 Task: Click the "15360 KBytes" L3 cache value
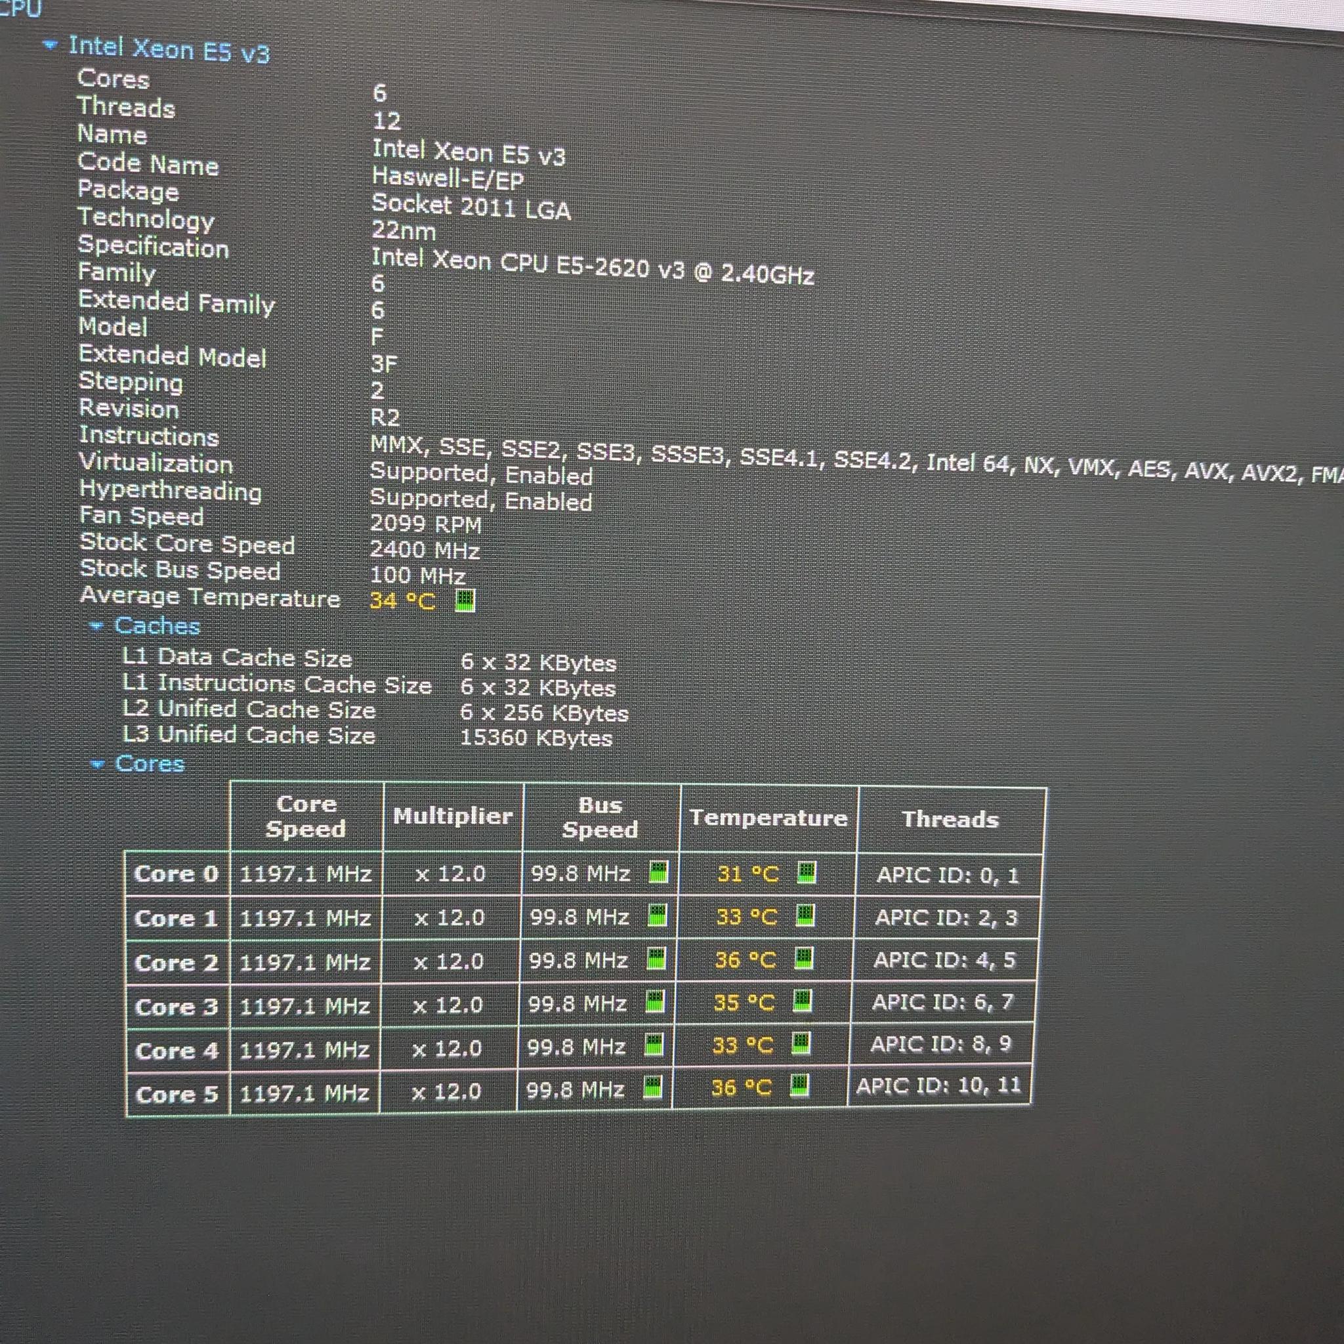coord(536,738)
